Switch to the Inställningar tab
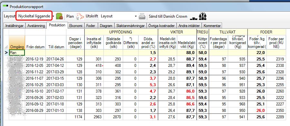Image resolution: width=290 pixels, height=126 pixels. click(x=15, y=26)
